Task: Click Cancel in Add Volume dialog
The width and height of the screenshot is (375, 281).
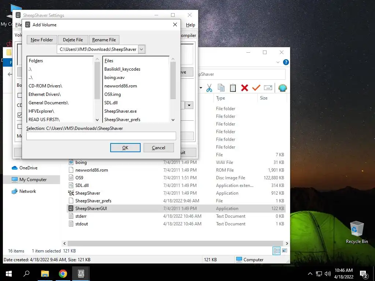Action: click(159, 148)
